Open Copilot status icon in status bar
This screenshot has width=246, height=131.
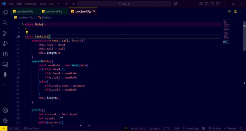(x=203, y=128)
